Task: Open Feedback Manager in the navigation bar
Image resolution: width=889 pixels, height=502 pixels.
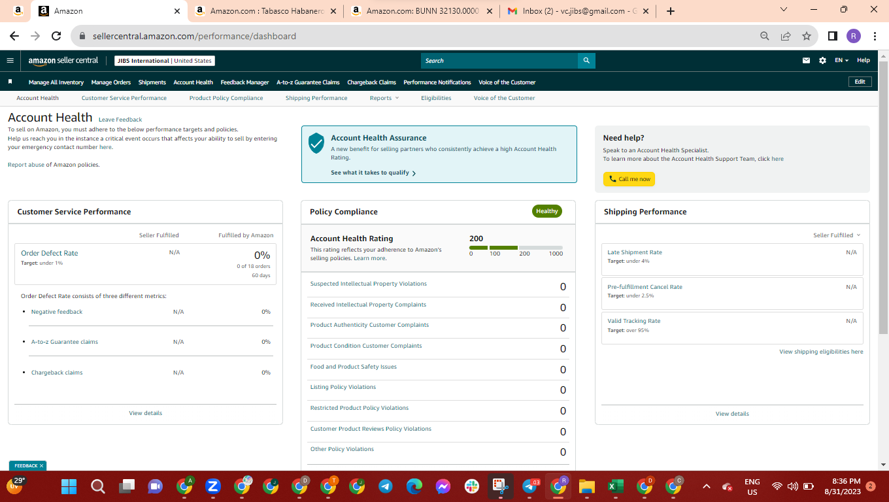Action: click(245, 82)
